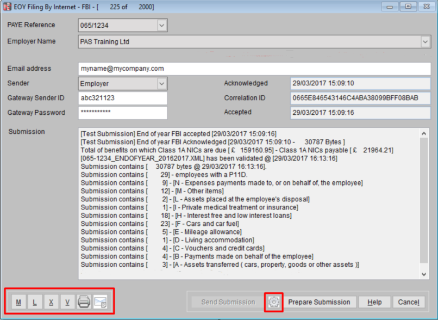Click the 'L - Assets placed' line

click(x=195, y=199)
